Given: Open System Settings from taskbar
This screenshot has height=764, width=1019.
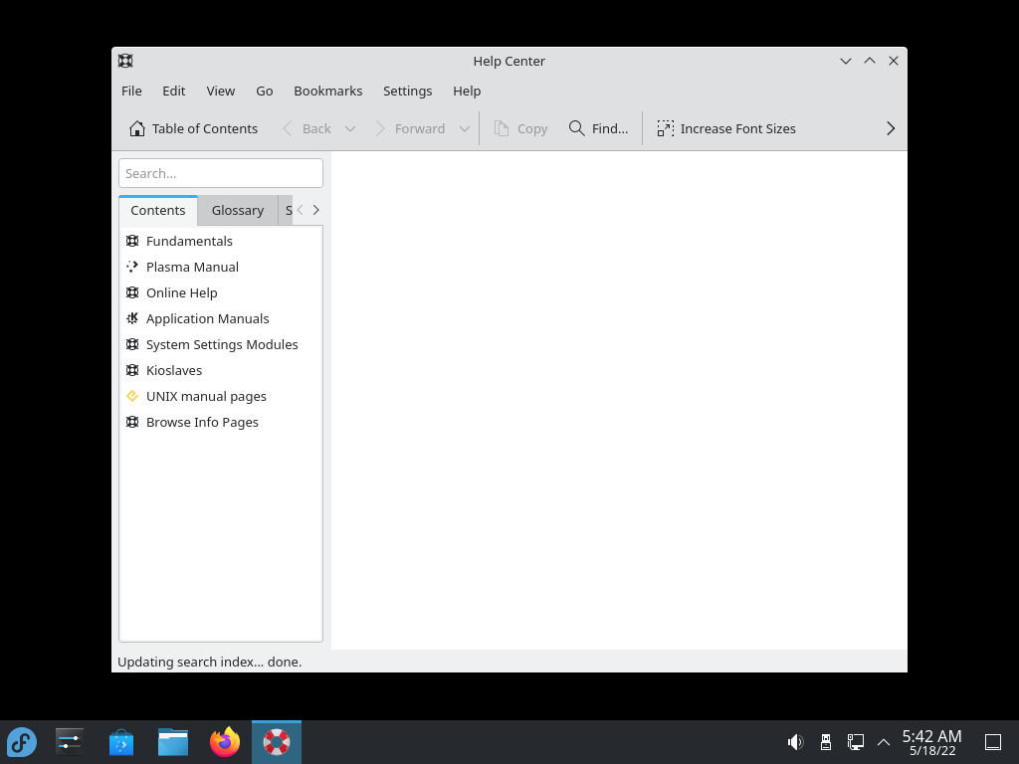Looking at the screenshot, I should pos(69,742).
